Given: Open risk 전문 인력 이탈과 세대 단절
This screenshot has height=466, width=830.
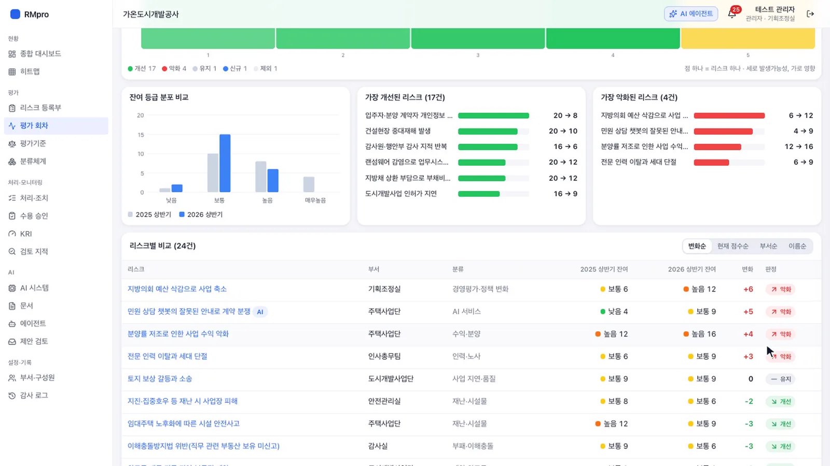Looking at the screenshot, I should [168, 356].
